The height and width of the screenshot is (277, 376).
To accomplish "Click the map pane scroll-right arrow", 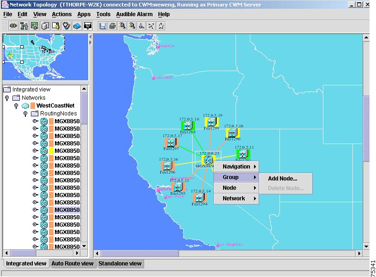I will tap(359, 253).
